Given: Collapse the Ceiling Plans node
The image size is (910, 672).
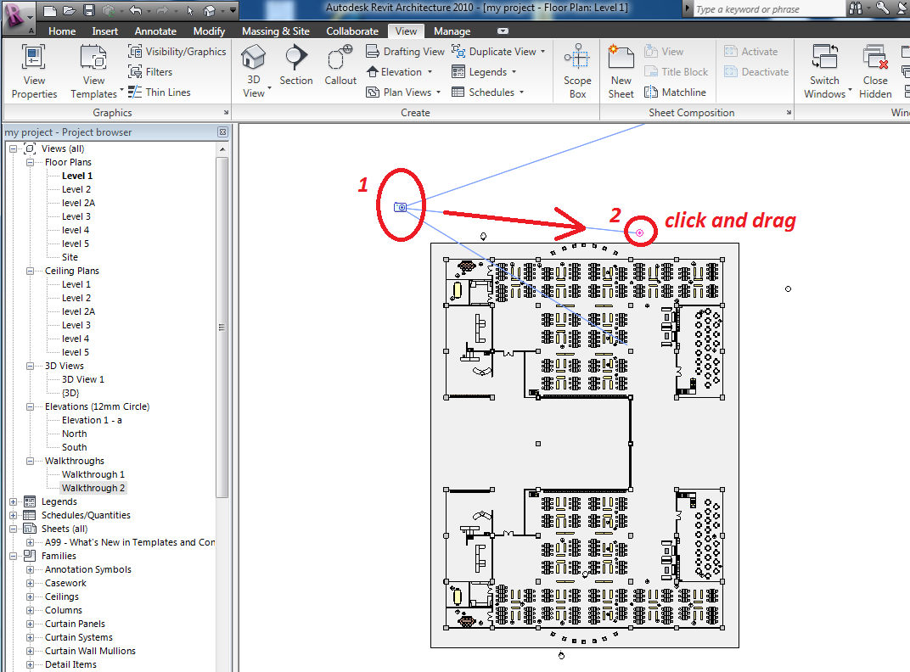Looking at the screenshot, I should coord(31,271).
